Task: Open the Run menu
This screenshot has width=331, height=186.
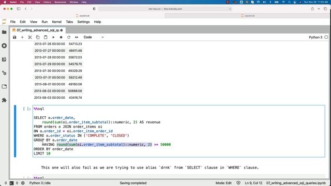Action: pyautogui.click(x=44, y=22)
